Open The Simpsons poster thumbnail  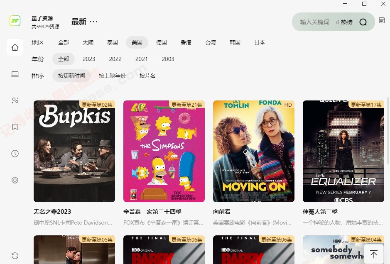click(x=164, y=151)
